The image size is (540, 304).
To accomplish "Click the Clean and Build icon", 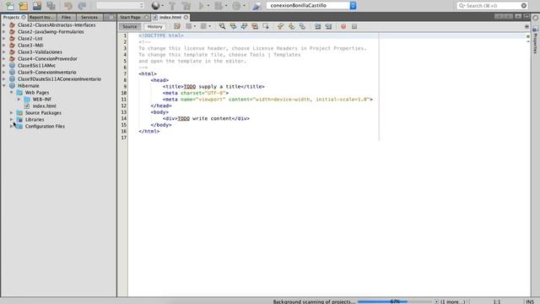I will [186, 6].
